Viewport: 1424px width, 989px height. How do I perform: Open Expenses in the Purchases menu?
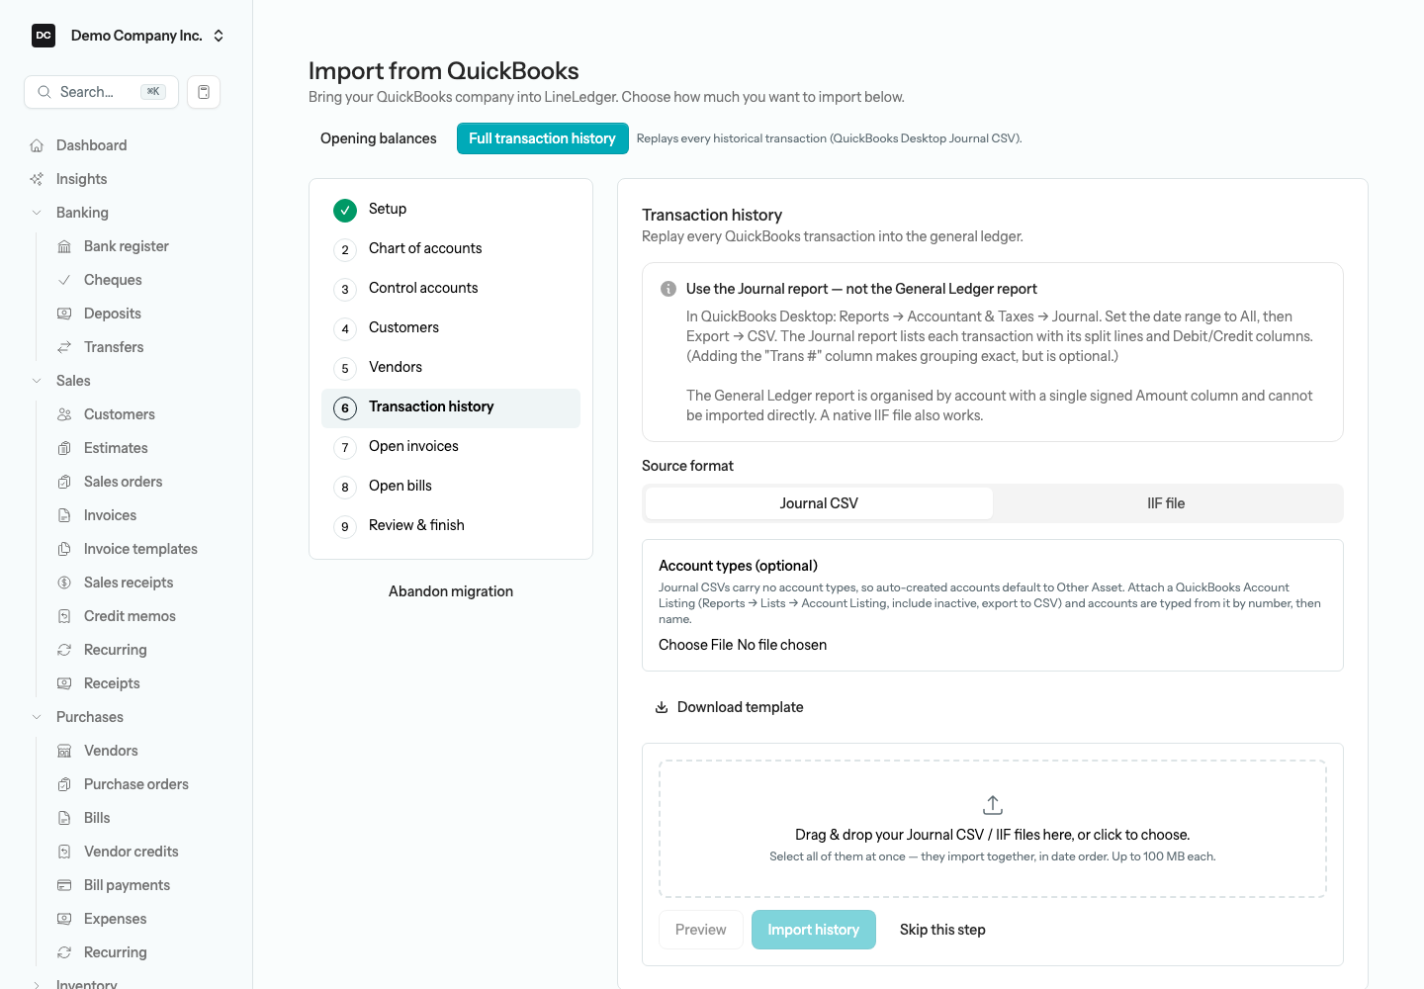coord(115,919)
